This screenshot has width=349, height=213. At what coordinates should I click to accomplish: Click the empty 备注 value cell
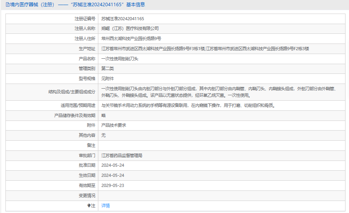(x=221, y=145)
